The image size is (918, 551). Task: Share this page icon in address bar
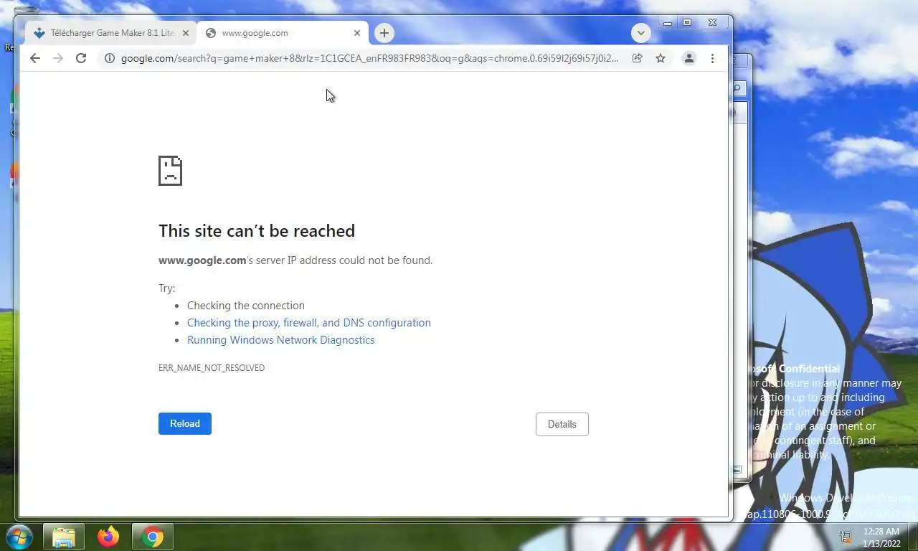pyautogui.click(x=637, y=58)
